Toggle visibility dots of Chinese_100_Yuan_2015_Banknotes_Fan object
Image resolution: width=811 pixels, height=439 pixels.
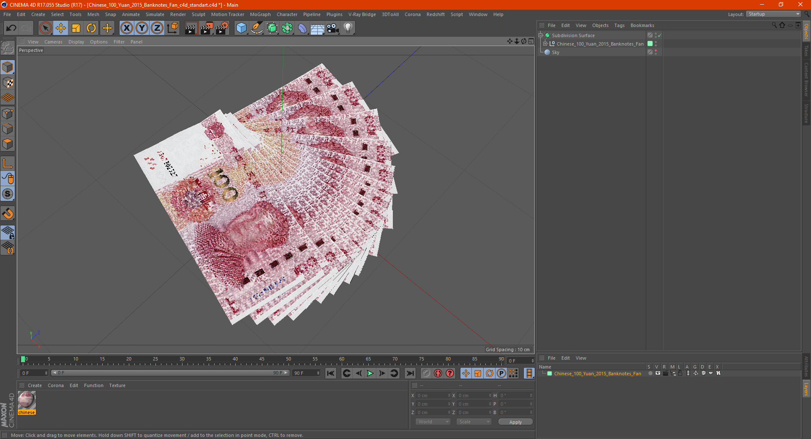pos(656,44)
